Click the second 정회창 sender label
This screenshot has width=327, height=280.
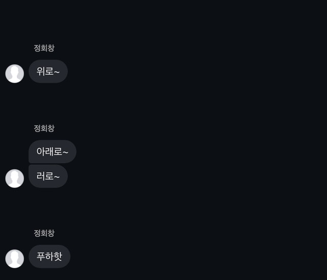[x=44, y=128]
